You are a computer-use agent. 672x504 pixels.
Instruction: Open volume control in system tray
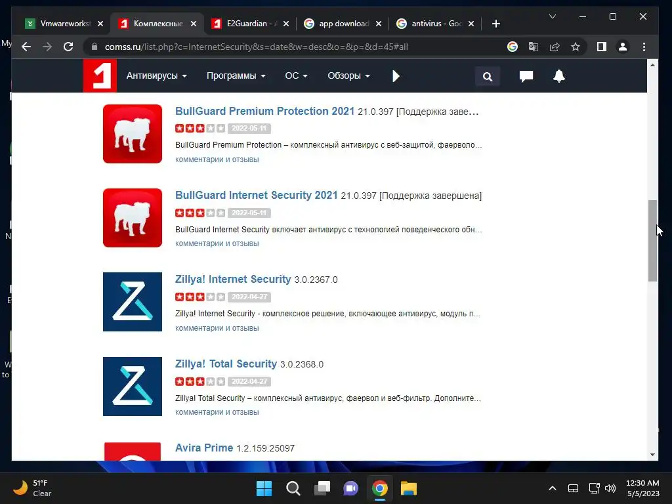[x=610, y=488]
